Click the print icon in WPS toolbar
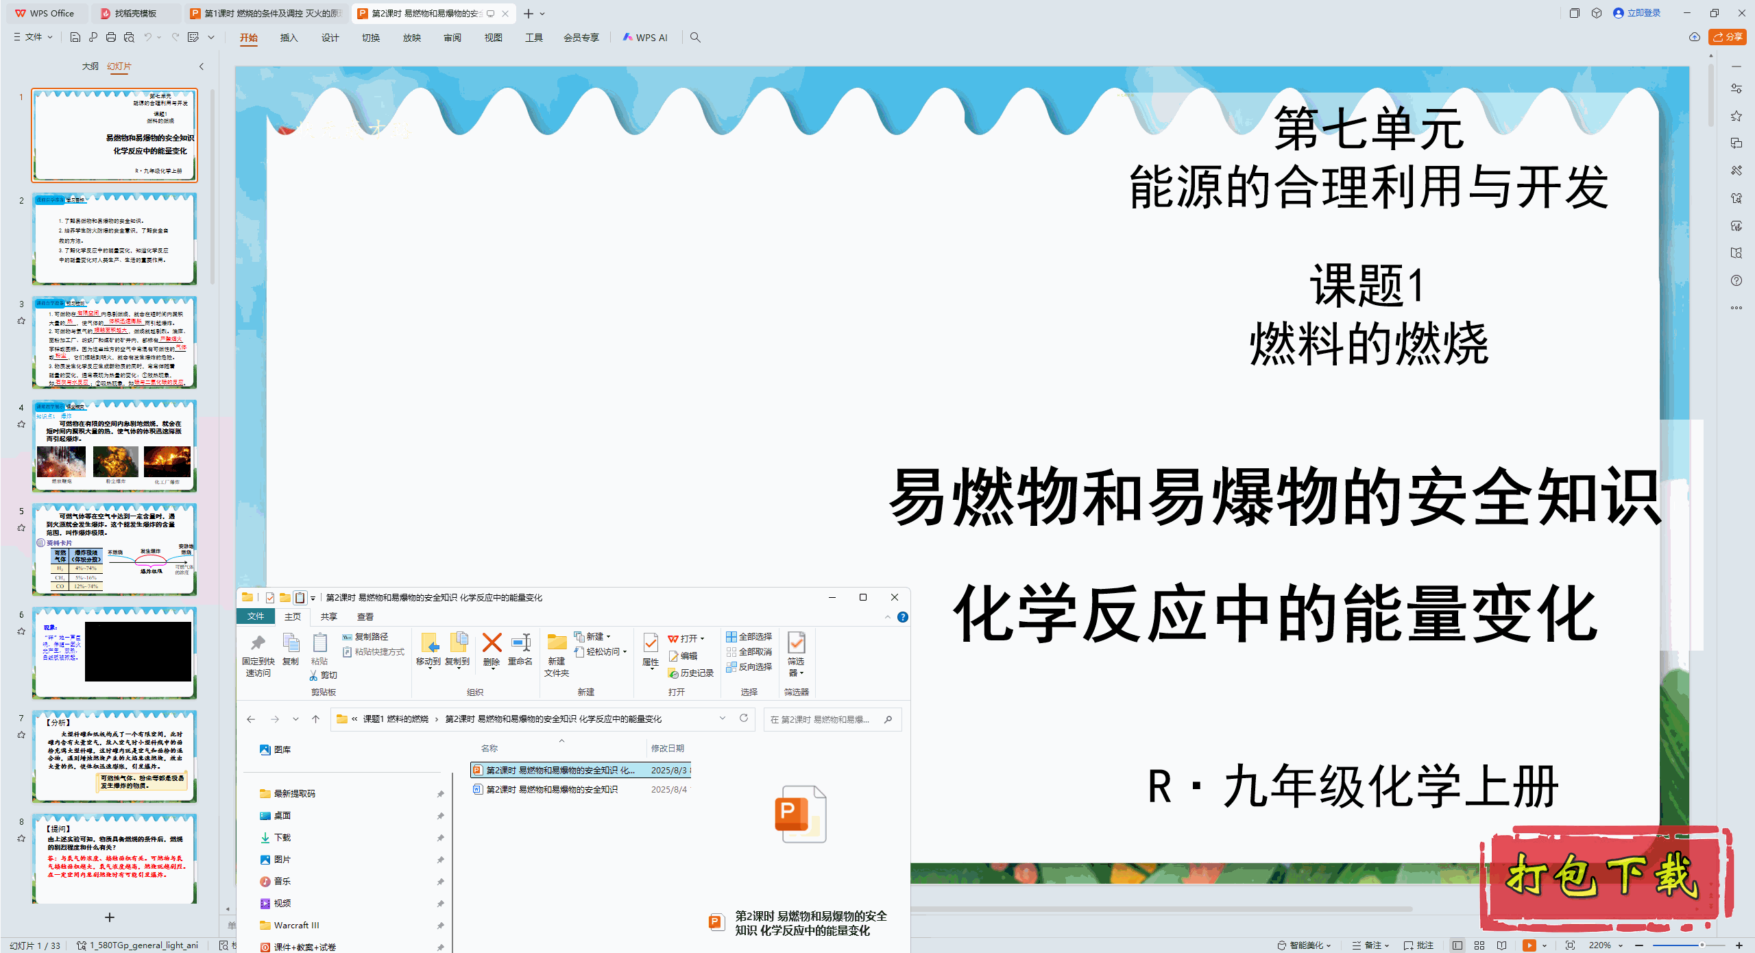 [111, 37]
